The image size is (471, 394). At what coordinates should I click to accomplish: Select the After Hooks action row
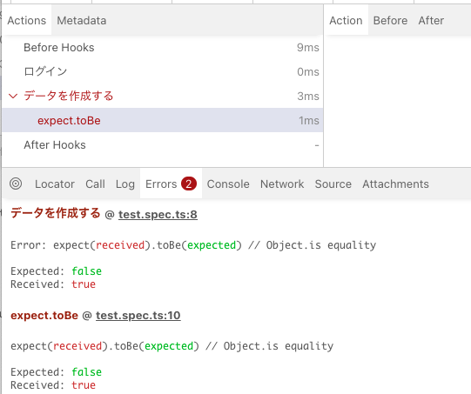pyautogui.click(x=163, y=145)
